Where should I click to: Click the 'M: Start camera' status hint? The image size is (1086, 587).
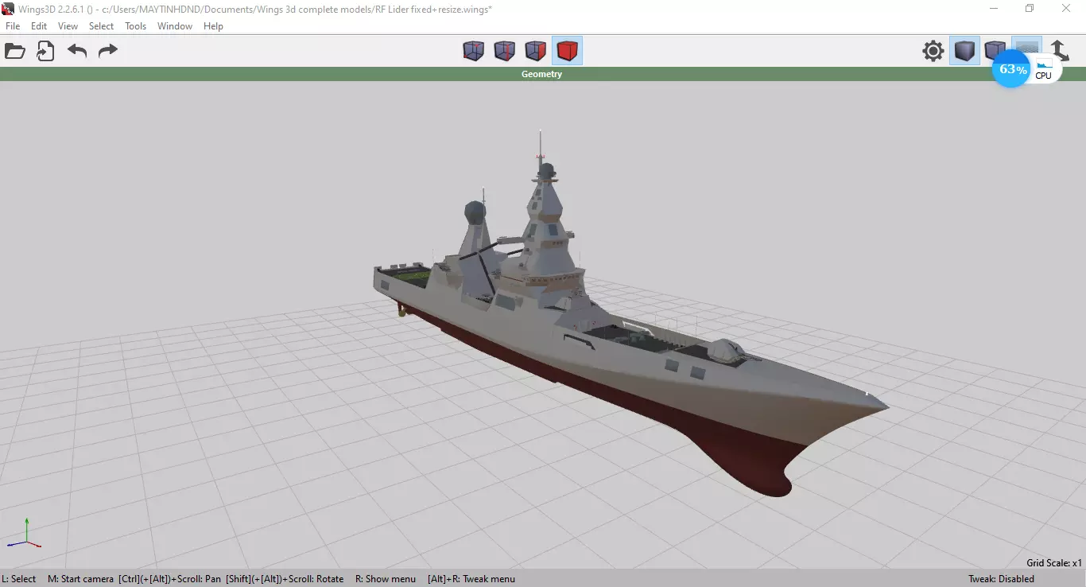coord(80,579)
